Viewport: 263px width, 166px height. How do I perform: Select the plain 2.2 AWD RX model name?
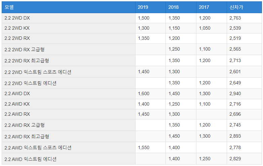click(17, 114)
